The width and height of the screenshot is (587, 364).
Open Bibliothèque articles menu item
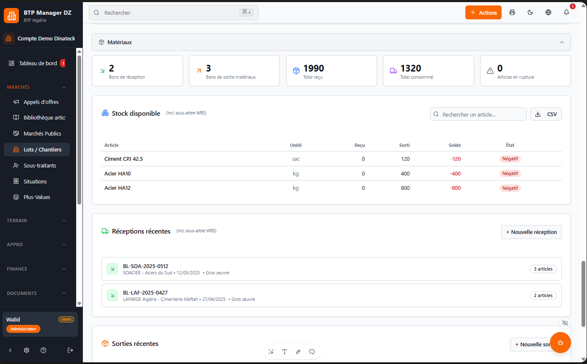point(37,118)
